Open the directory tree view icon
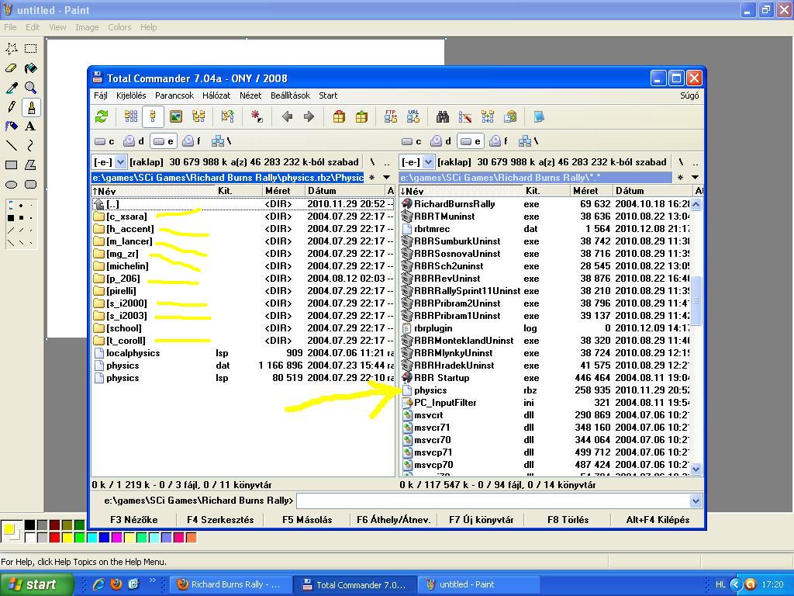Image resolution: width=794 pixels, height=596 pixels. coord(198,117)
